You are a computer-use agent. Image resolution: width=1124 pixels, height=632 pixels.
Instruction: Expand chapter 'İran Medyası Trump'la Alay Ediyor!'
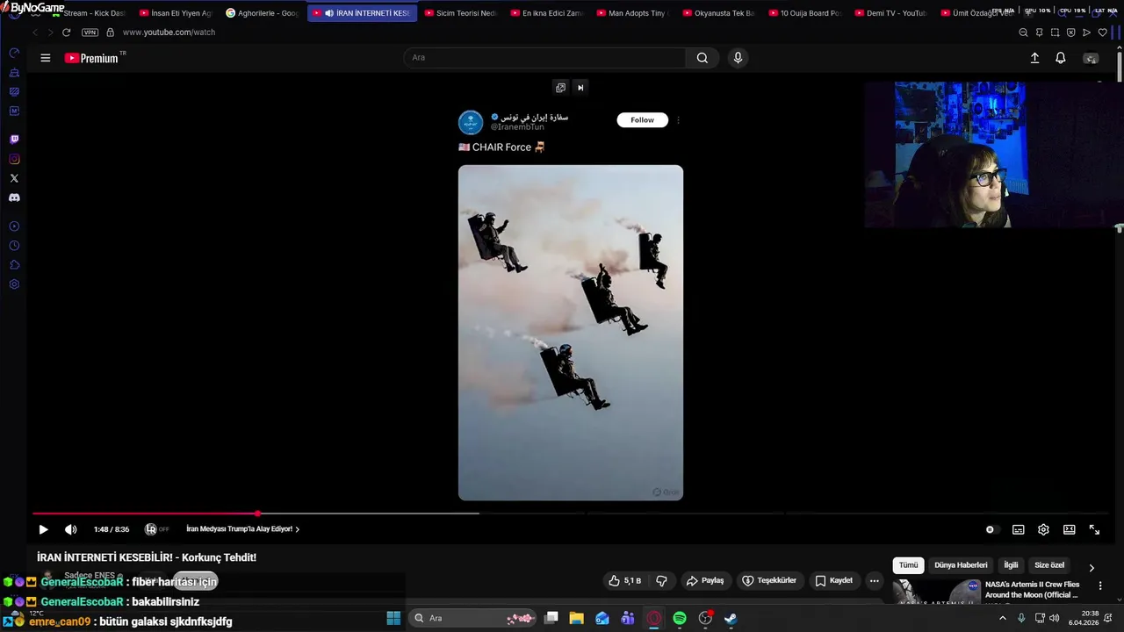tap(243, 529)
